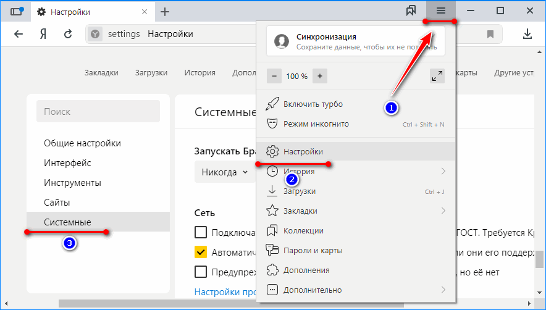The height and width of the screenshot is (310, 546).
Task: Choose Настройки in the main menu
Action: click(x=356, y=151)
